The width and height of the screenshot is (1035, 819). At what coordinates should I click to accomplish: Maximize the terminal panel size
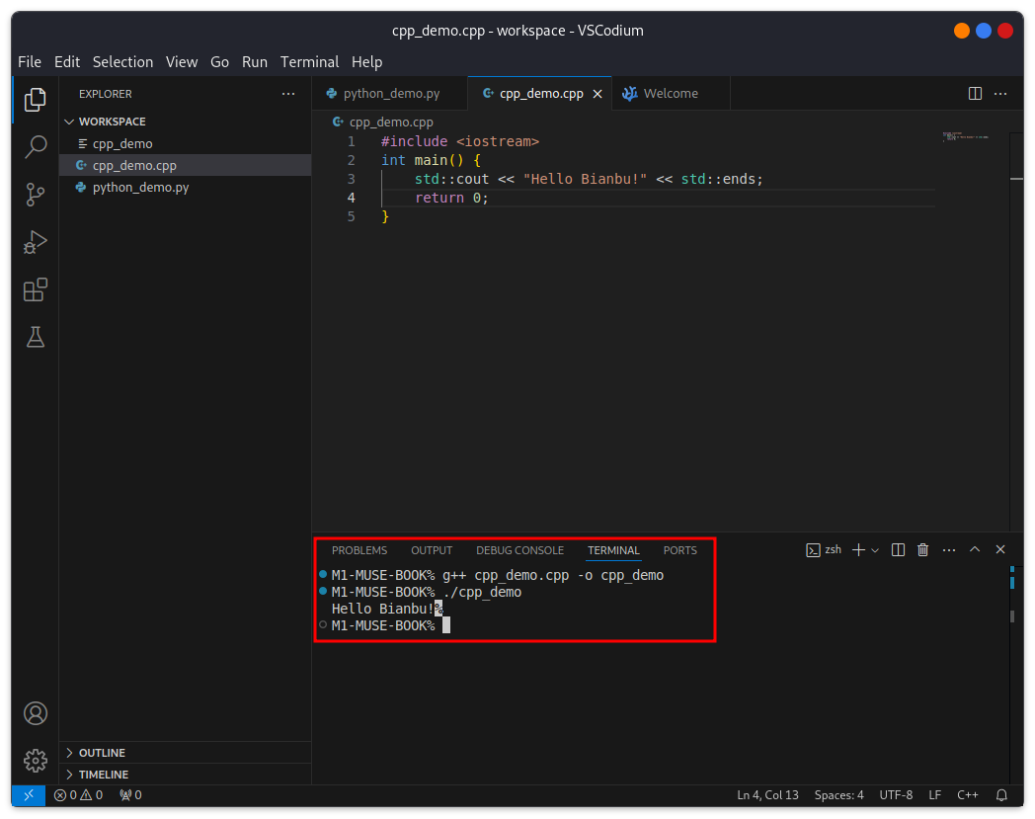point(975,550)
